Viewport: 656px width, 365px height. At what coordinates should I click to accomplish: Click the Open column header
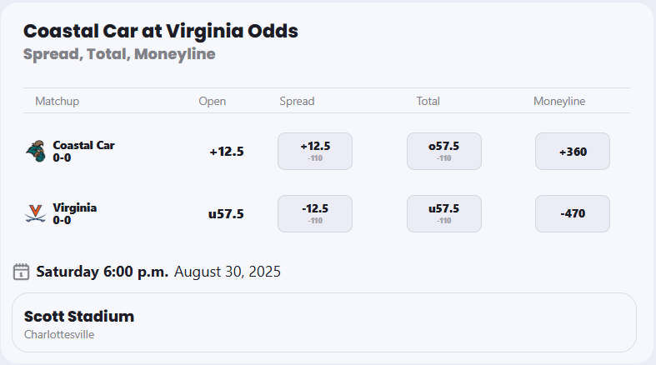click(212, 101)
